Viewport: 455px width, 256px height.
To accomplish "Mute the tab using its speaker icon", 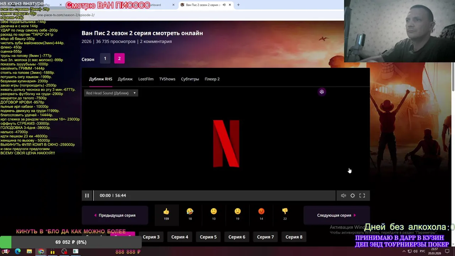I will point(224,5).
